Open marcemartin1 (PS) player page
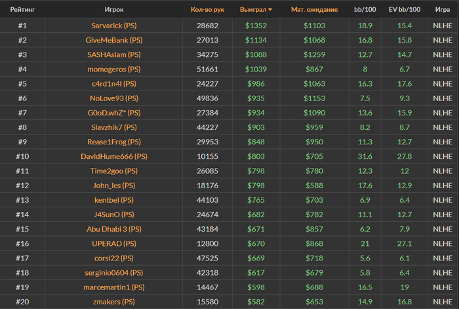The image size is (459, 309). click(x=113, y=287)
